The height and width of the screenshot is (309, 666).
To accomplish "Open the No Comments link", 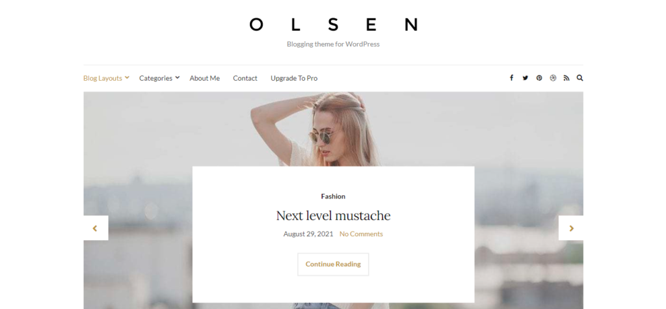I will pos(361,234).
